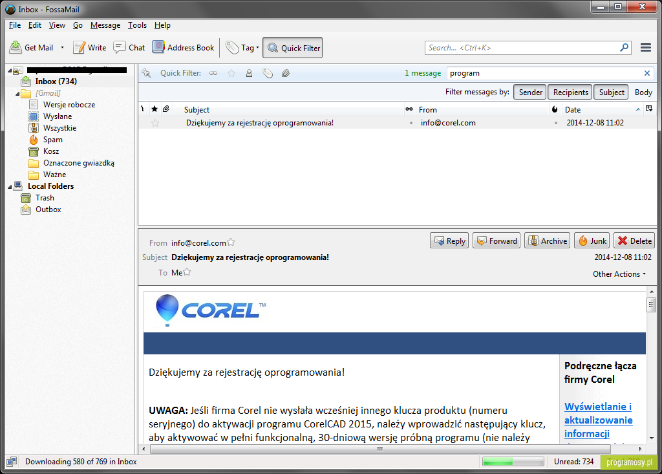Toggle the tagged messages quick filter
662x474 pixels.
click(267, 73)
